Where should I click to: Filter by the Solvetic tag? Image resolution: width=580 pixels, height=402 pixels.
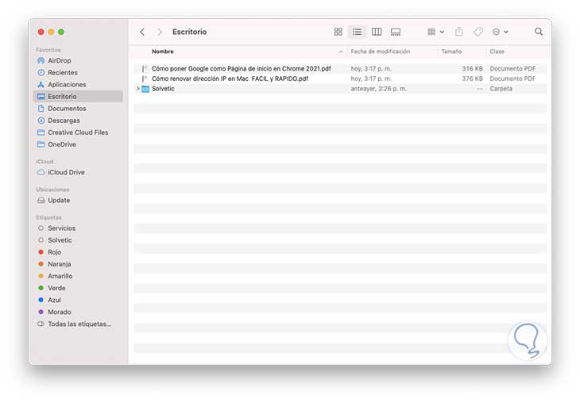78,240
